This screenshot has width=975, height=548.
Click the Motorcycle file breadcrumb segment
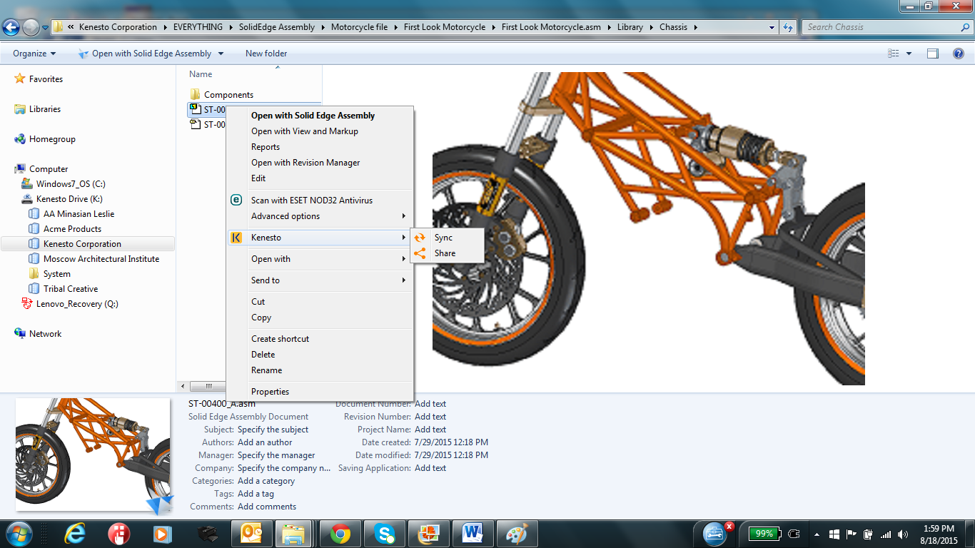pyautogui.click(x=360, y=27)
